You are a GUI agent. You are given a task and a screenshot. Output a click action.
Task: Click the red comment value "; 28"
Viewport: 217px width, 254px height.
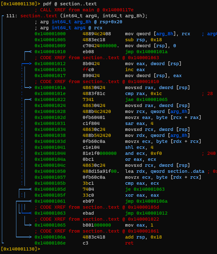[207, 93]
